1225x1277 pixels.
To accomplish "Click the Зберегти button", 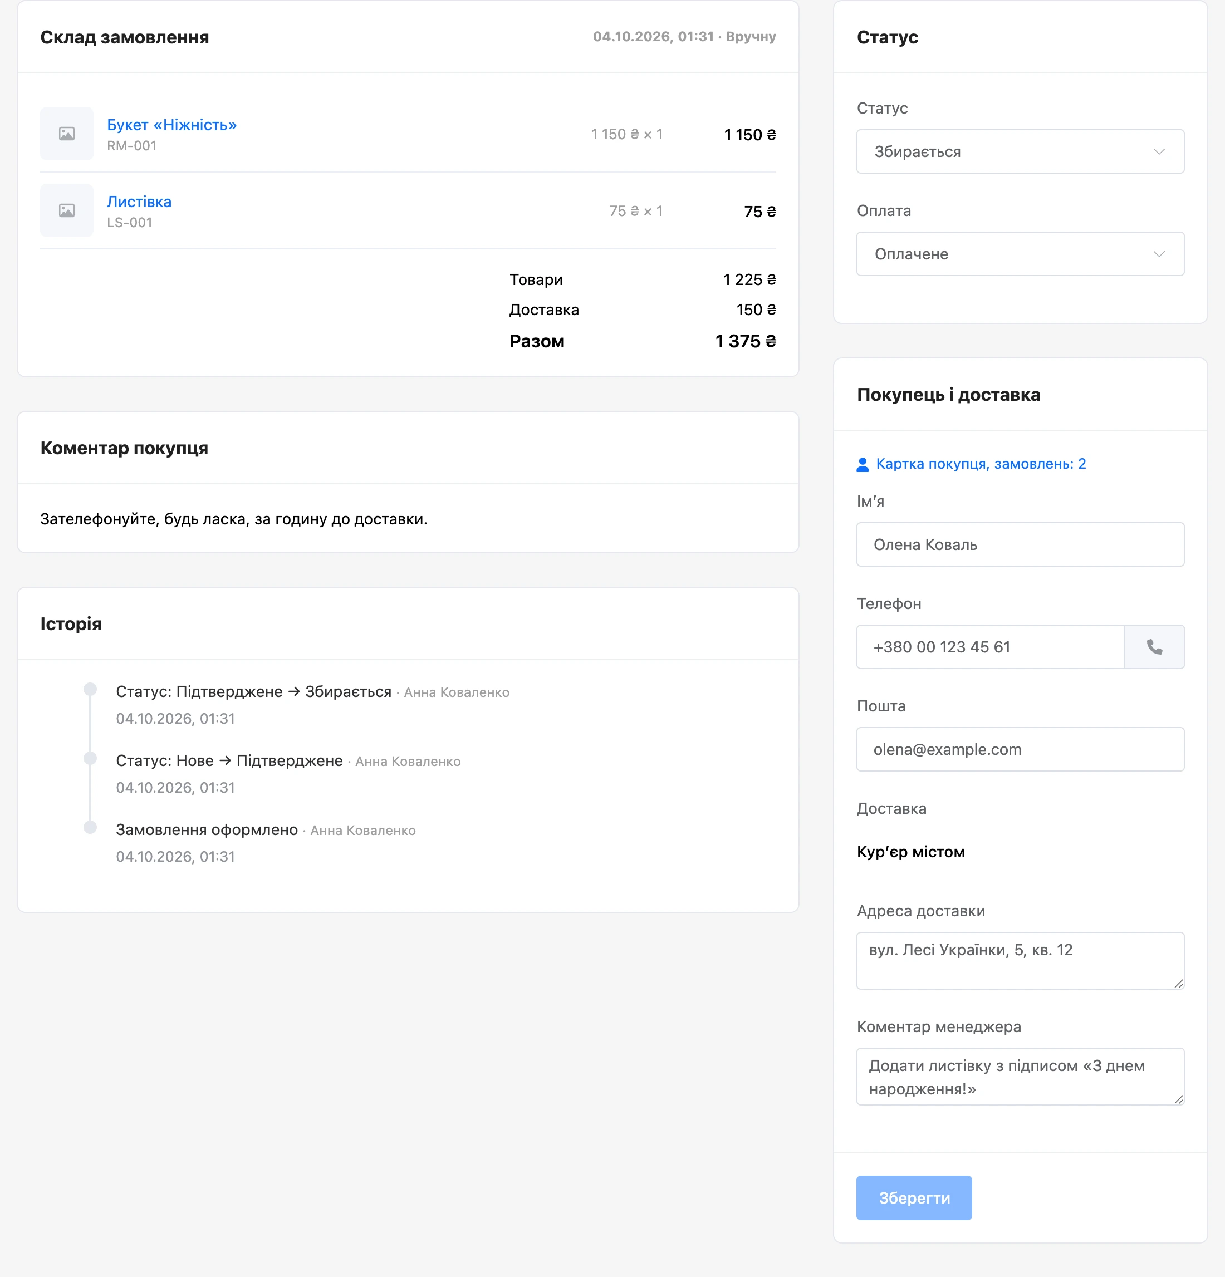I will (914, 1197).
